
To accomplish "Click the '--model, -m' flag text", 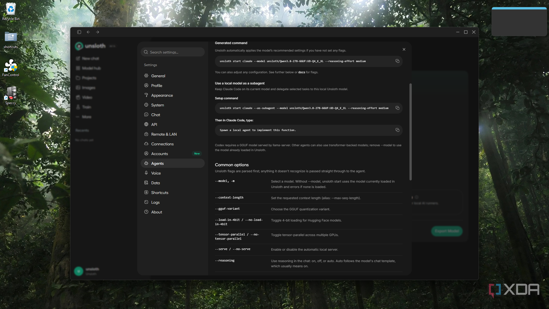I will pos(225,181).
